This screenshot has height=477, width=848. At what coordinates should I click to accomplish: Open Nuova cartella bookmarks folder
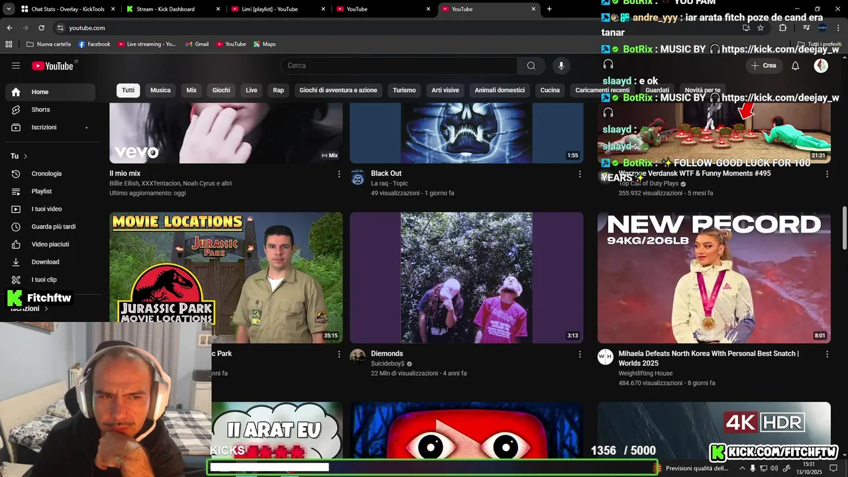pos(48,44)
